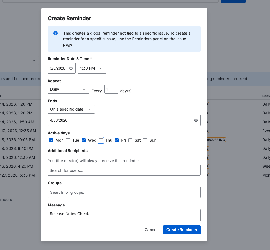
Task: Check the Thu active day box
Action: [101, 140]
